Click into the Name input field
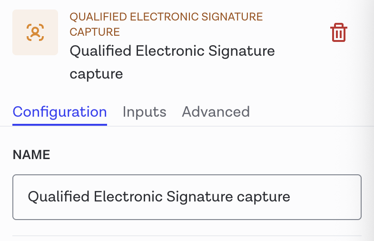 (187, 197)
